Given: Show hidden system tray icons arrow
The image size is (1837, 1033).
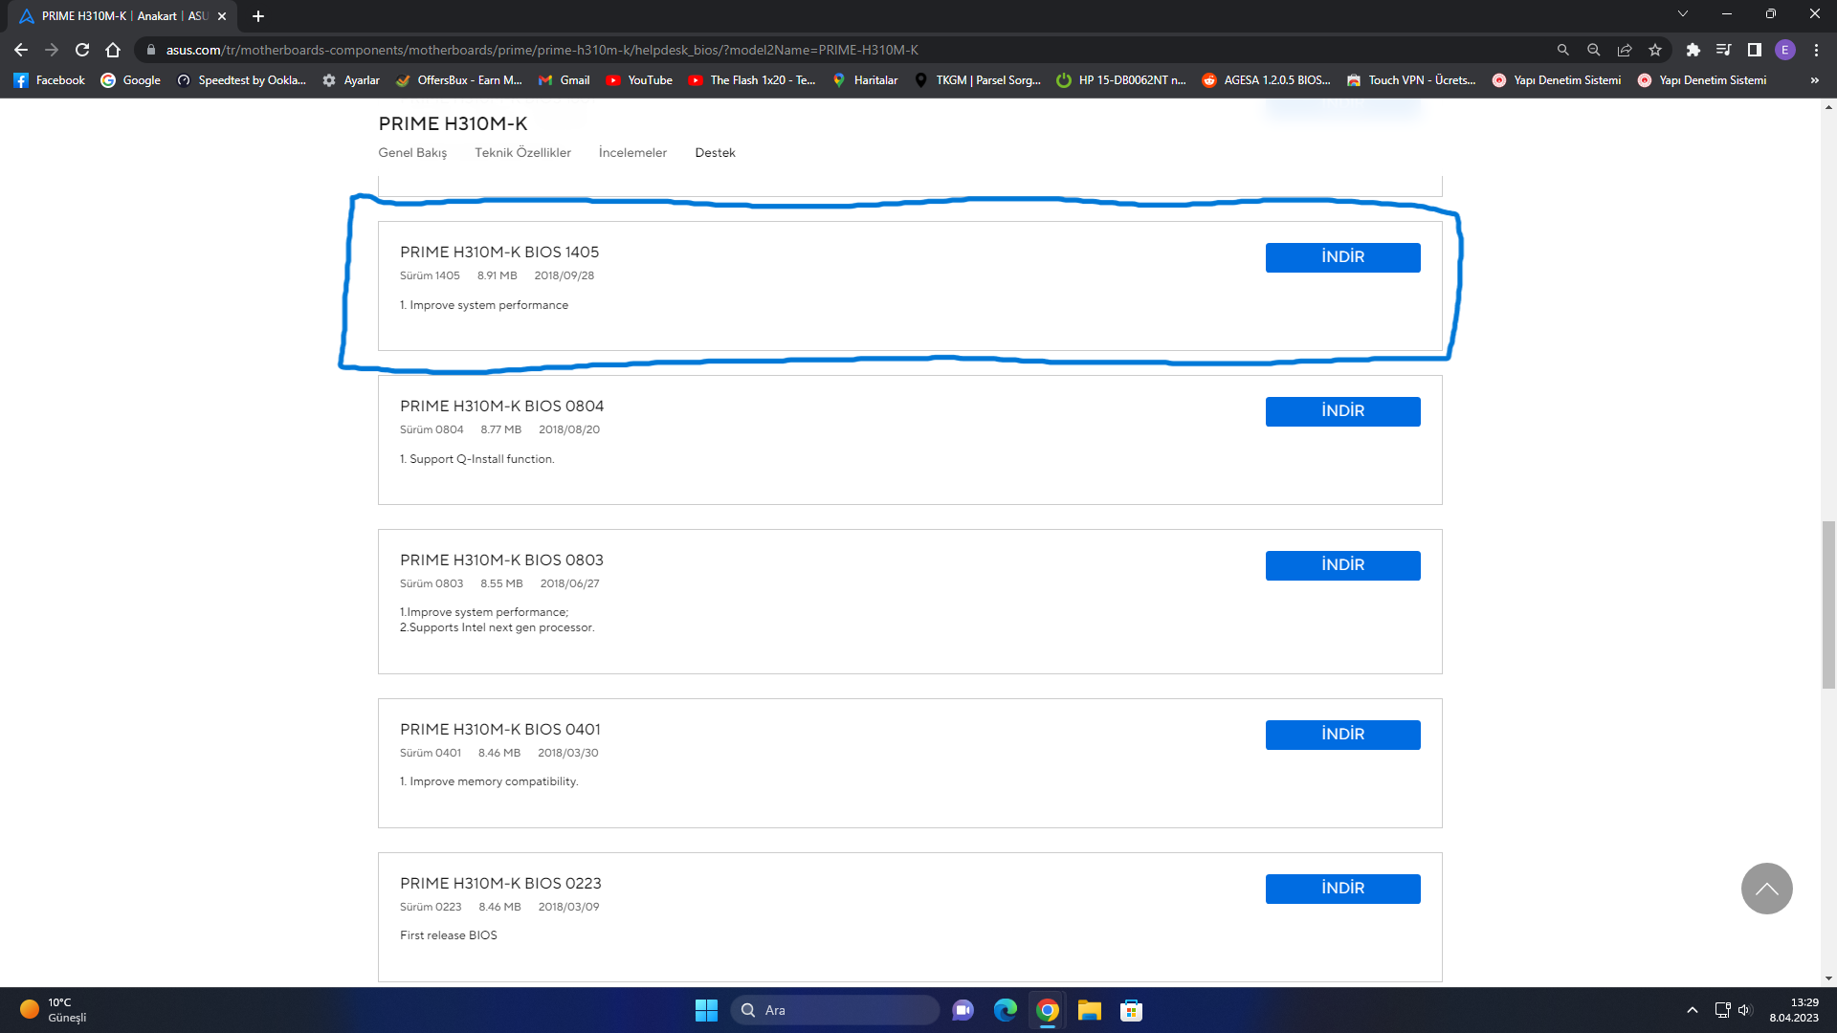Looking at the screenshot, I should point(1692,1010).
